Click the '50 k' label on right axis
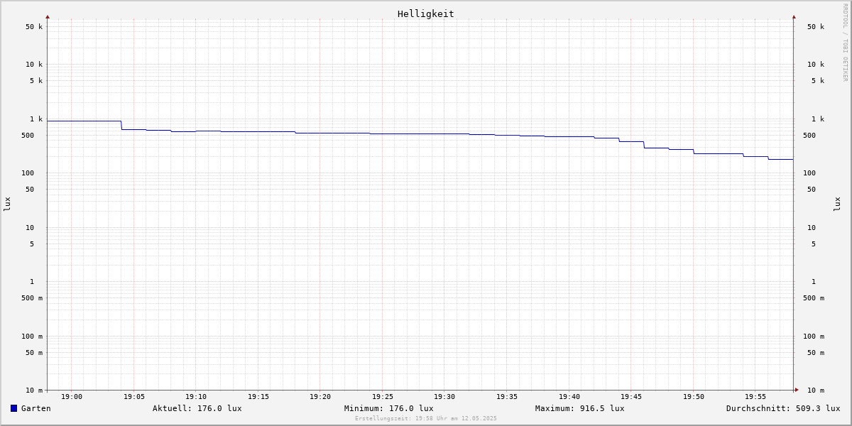Image resolution: width=852 pixels, height=426 pixels. click(816, 27)
